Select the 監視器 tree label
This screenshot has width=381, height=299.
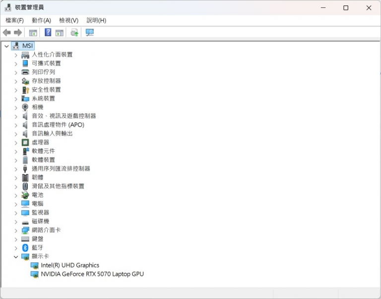[x=40, y=213]
